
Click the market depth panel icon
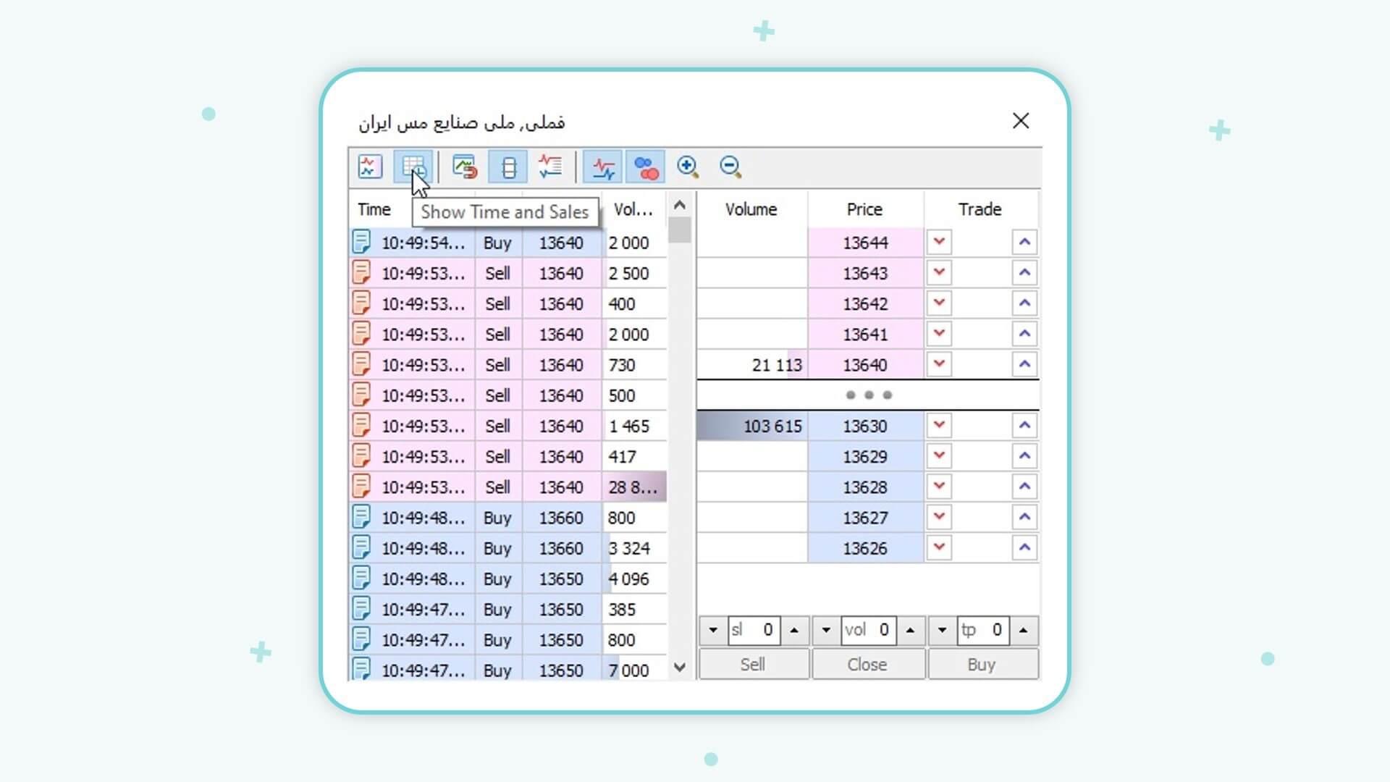click(x=509, y=166)
